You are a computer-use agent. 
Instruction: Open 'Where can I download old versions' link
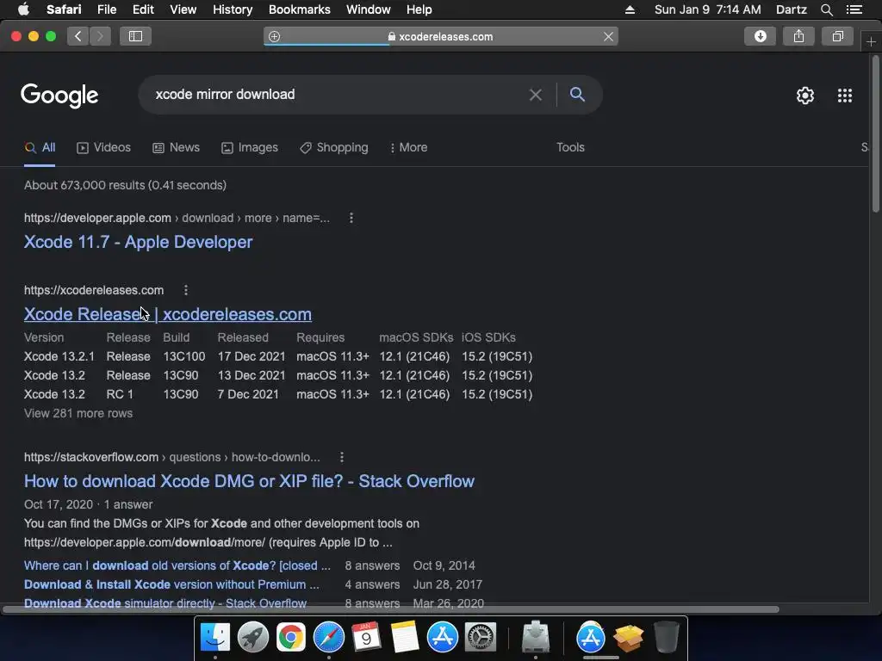tap(177, 565)
